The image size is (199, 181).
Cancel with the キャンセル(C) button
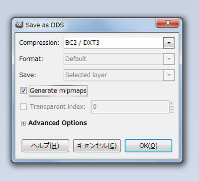97,146
